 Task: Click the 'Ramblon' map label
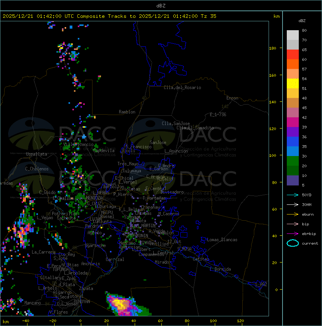(x=127, y=112)
